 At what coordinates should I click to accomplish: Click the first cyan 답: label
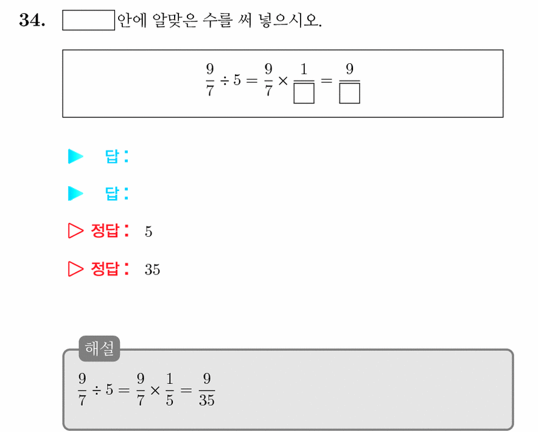[x=117, y=156]
